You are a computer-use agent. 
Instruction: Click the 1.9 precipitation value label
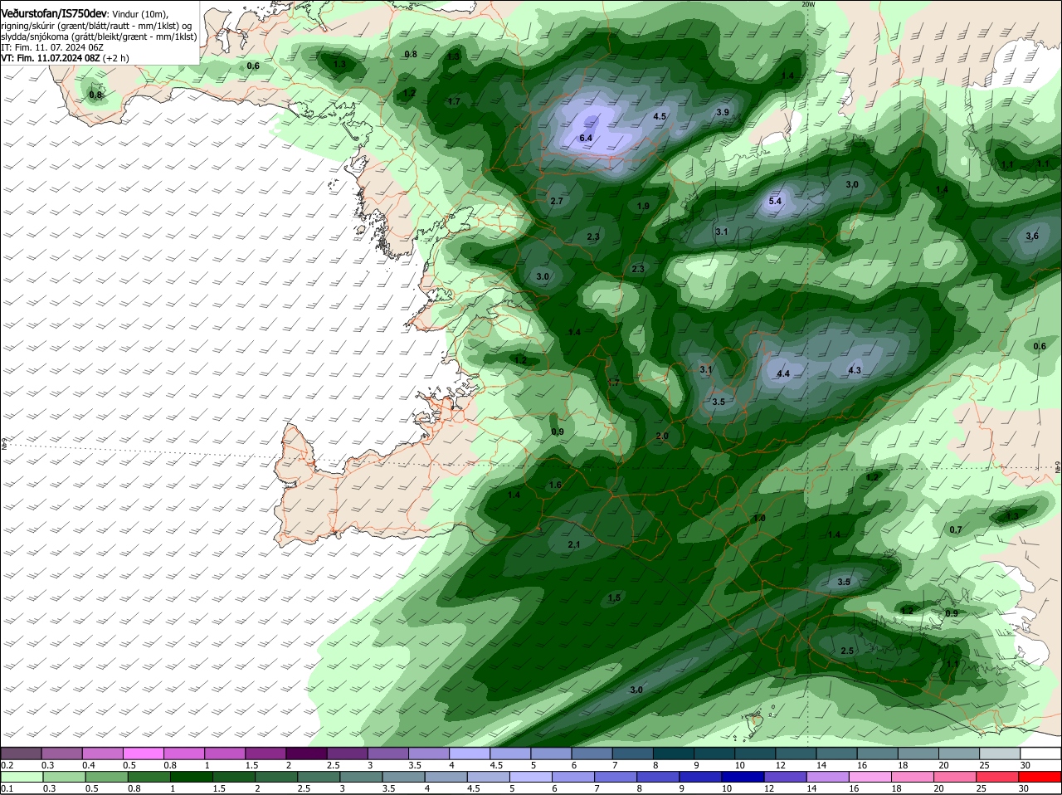(x=643, y=207)
